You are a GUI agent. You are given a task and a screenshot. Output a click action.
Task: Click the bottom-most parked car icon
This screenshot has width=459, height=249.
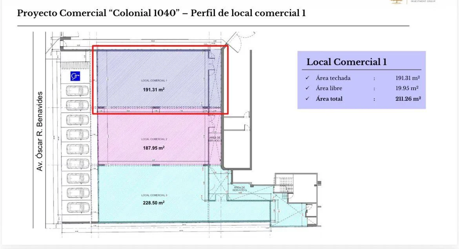[77, 207]
